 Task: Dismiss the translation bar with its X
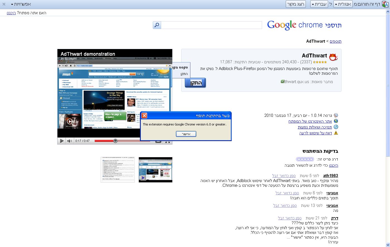point(4,4)
